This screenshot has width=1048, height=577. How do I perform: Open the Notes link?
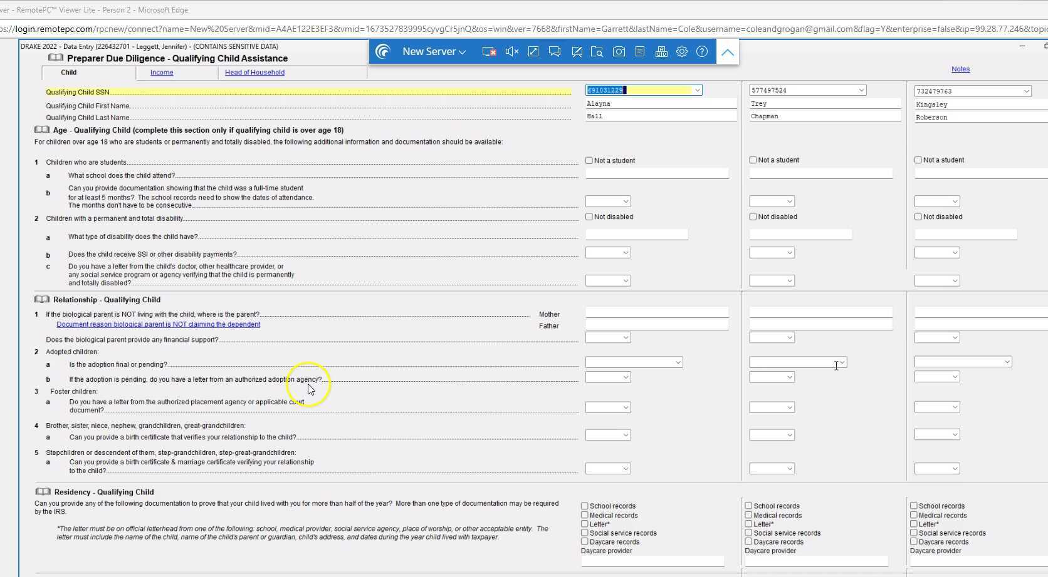point(960,69)
